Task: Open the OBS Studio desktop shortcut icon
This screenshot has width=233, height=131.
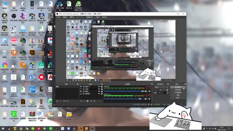Action: tap(14, 17)
